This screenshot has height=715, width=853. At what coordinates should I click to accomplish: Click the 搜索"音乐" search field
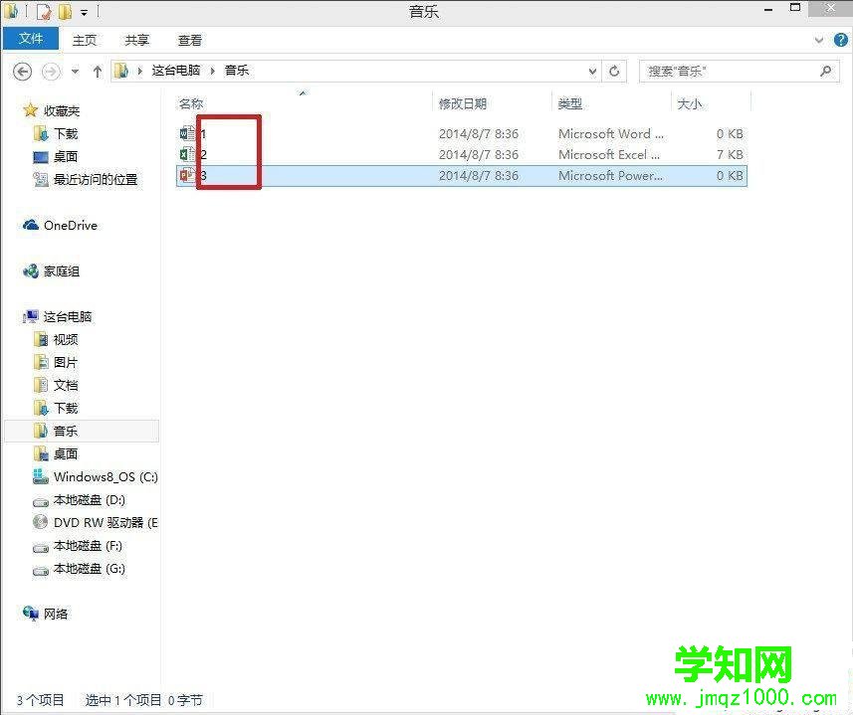point(740,71)
